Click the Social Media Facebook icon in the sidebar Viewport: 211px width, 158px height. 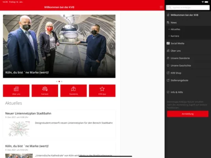pyautogui.click(x=168, y=43)
